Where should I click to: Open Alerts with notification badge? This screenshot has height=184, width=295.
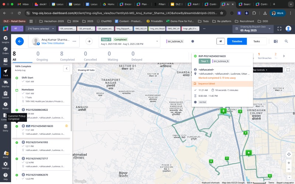point(5,154)
